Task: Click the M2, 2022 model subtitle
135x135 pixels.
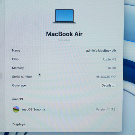Action: [x=64, y=40]
